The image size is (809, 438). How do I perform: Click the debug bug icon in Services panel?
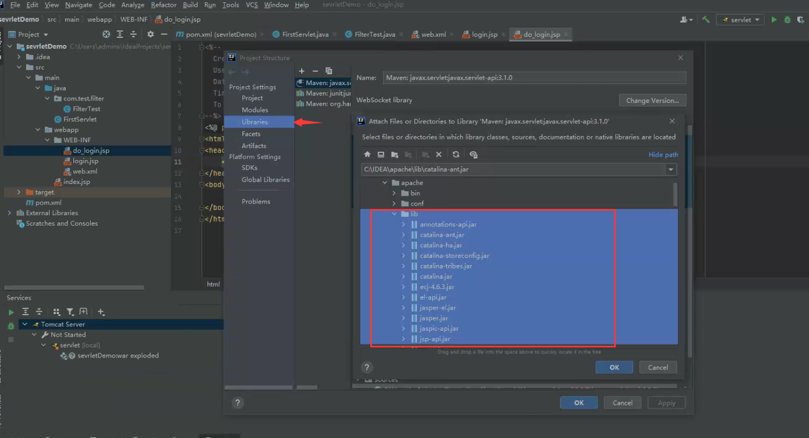click(x=11, y=326)
